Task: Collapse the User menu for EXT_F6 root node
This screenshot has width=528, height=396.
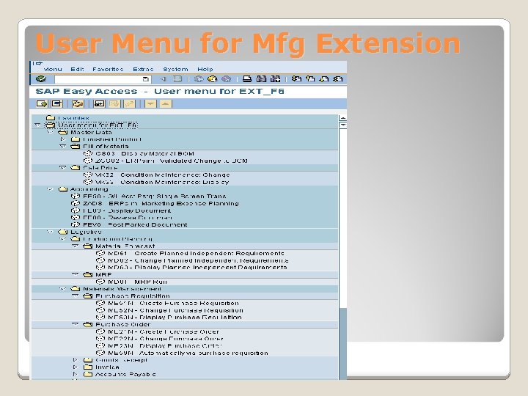Action: [x=37, y=125]
